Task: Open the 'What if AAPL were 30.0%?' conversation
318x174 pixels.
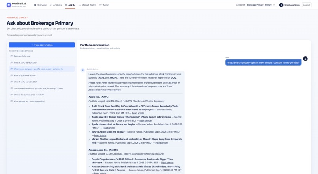Action: tap(42, 82)
